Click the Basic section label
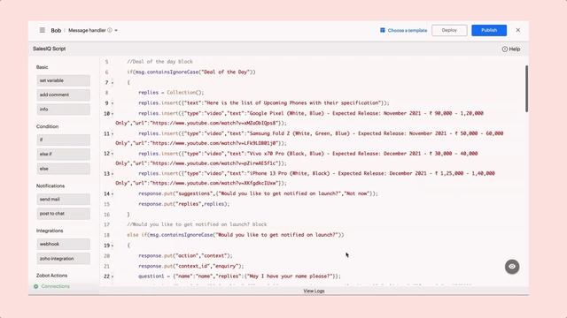This screenshot has width=567, height=318. 42,67
